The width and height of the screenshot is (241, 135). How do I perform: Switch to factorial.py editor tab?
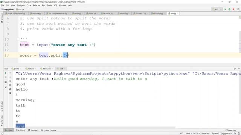point(108,13)
